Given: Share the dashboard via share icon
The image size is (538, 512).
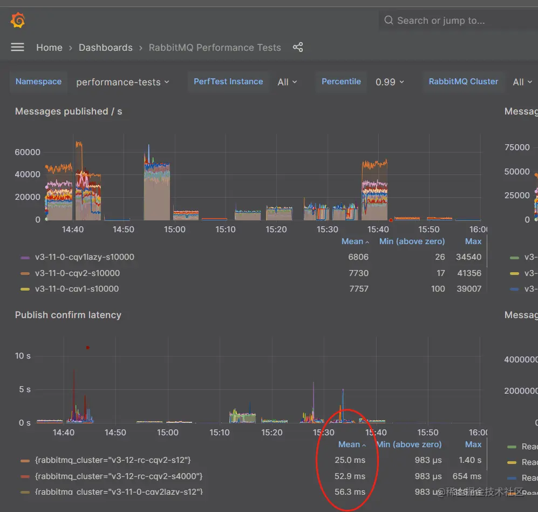Looking at the screenshot, I should pos(298,47).
